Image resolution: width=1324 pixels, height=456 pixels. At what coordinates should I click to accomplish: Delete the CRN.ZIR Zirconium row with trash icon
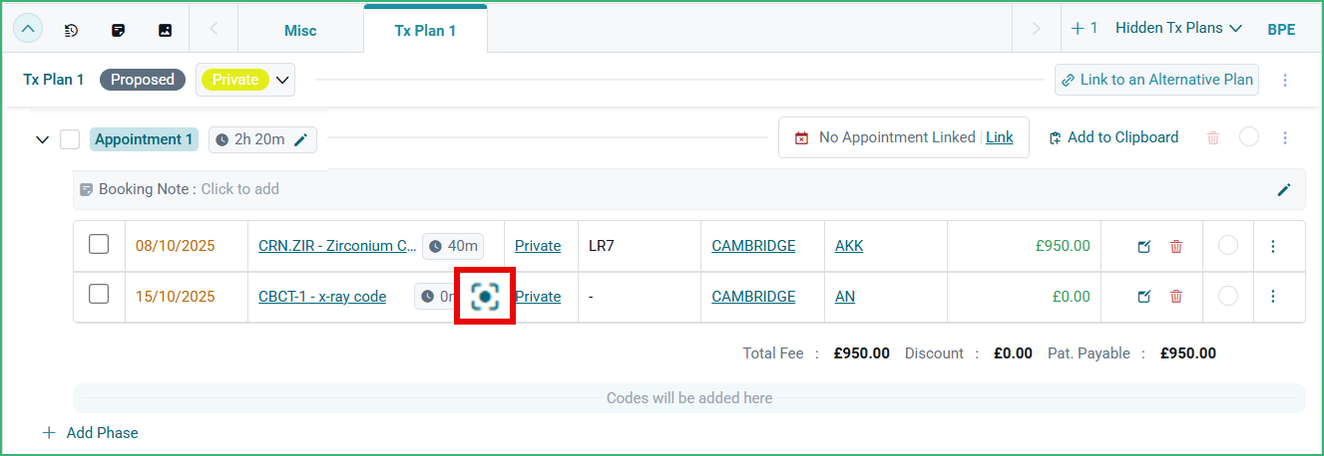[1176, 246]
